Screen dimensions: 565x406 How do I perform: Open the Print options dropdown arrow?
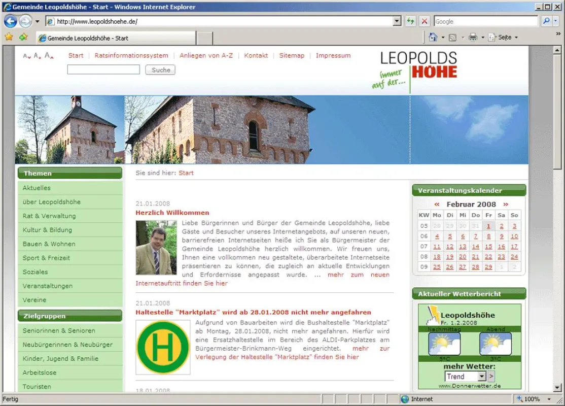tap(483, 38)
